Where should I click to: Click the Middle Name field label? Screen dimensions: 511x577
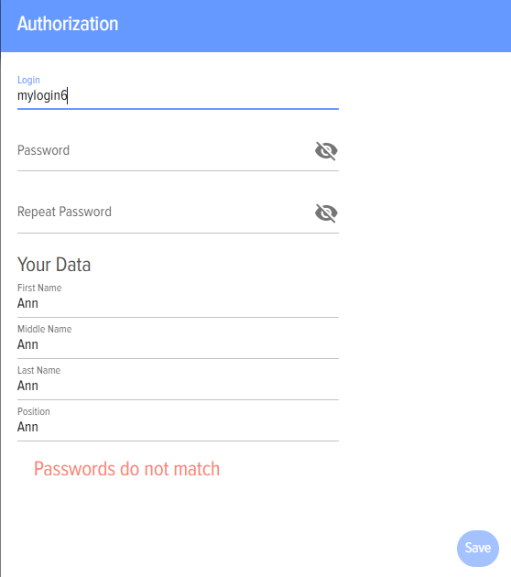[x=45, y=329]
